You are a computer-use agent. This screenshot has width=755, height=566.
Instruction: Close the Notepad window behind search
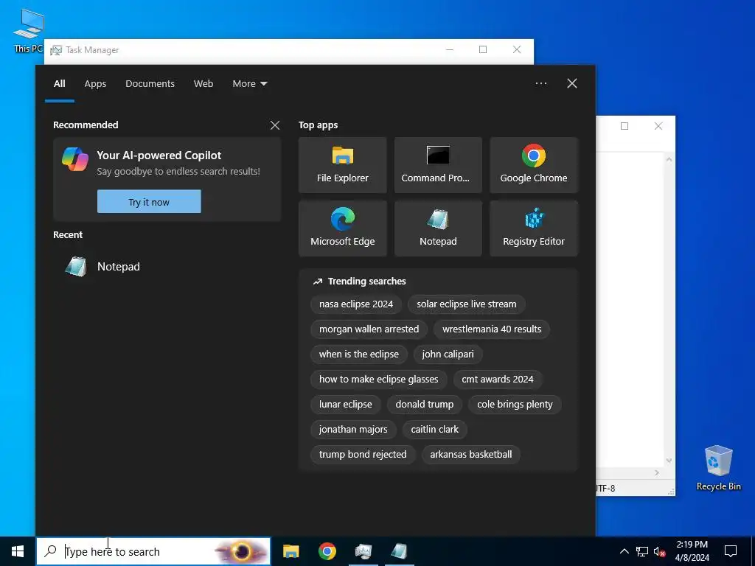pos(658,126)
